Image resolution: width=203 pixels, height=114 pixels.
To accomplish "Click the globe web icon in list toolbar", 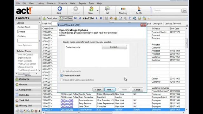I will click(134, 18).
